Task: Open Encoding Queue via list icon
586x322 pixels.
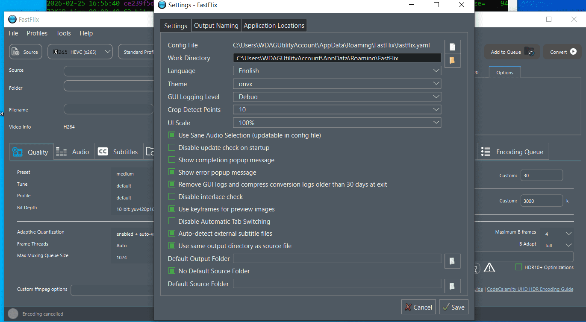Action: (486, 152)
